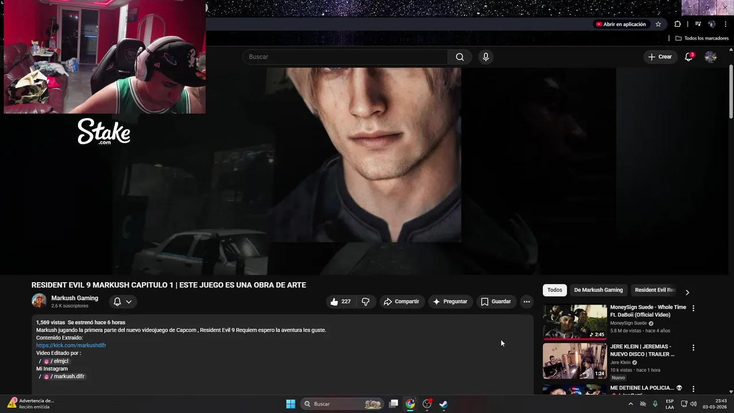Dislike the video with thumbs-down
The image size is (734, 413).
[366, 302]
